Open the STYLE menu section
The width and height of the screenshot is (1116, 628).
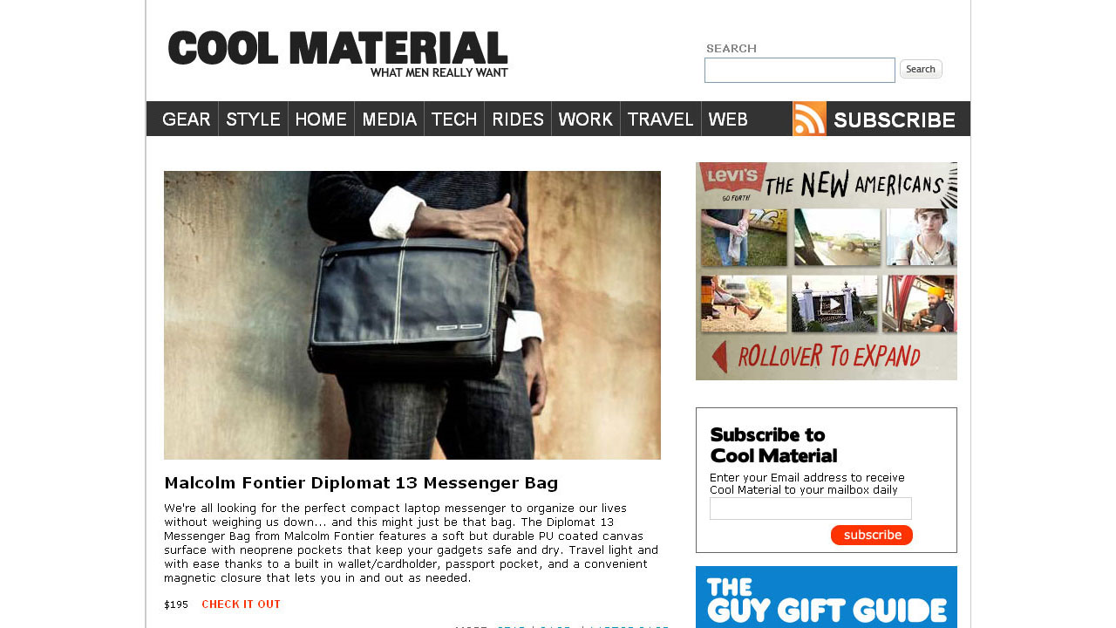pos(253,119)
